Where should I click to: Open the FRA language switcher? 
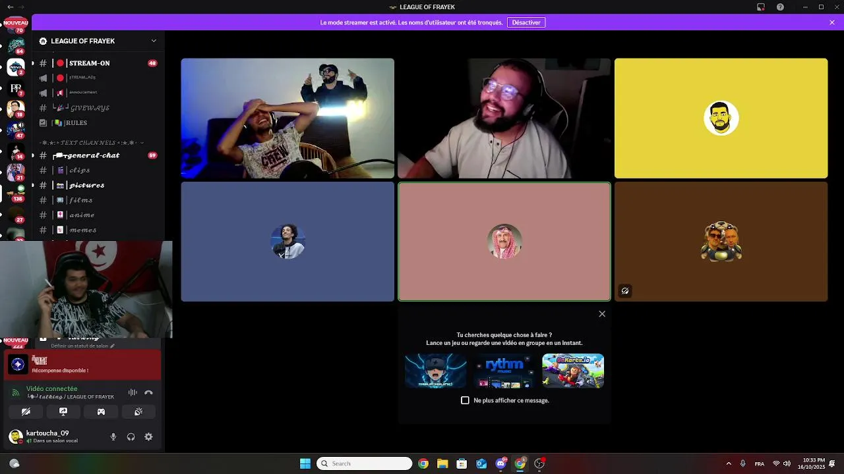click(760, 463)
